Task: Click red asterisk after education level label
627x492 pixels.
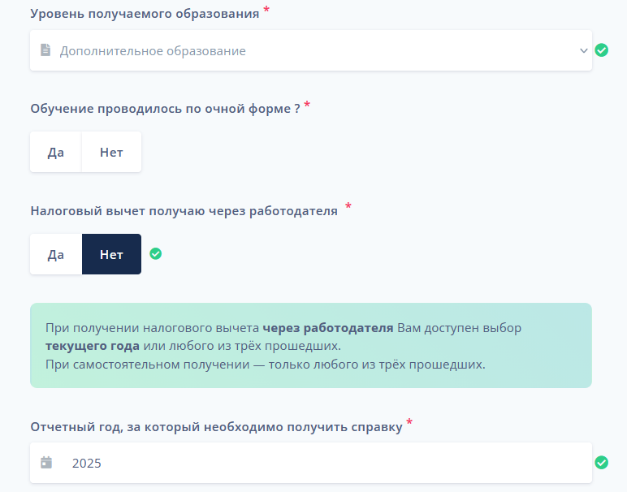Action: point(266,11)
